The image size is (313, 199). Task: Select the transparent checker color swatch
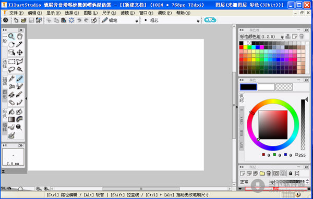284,87
